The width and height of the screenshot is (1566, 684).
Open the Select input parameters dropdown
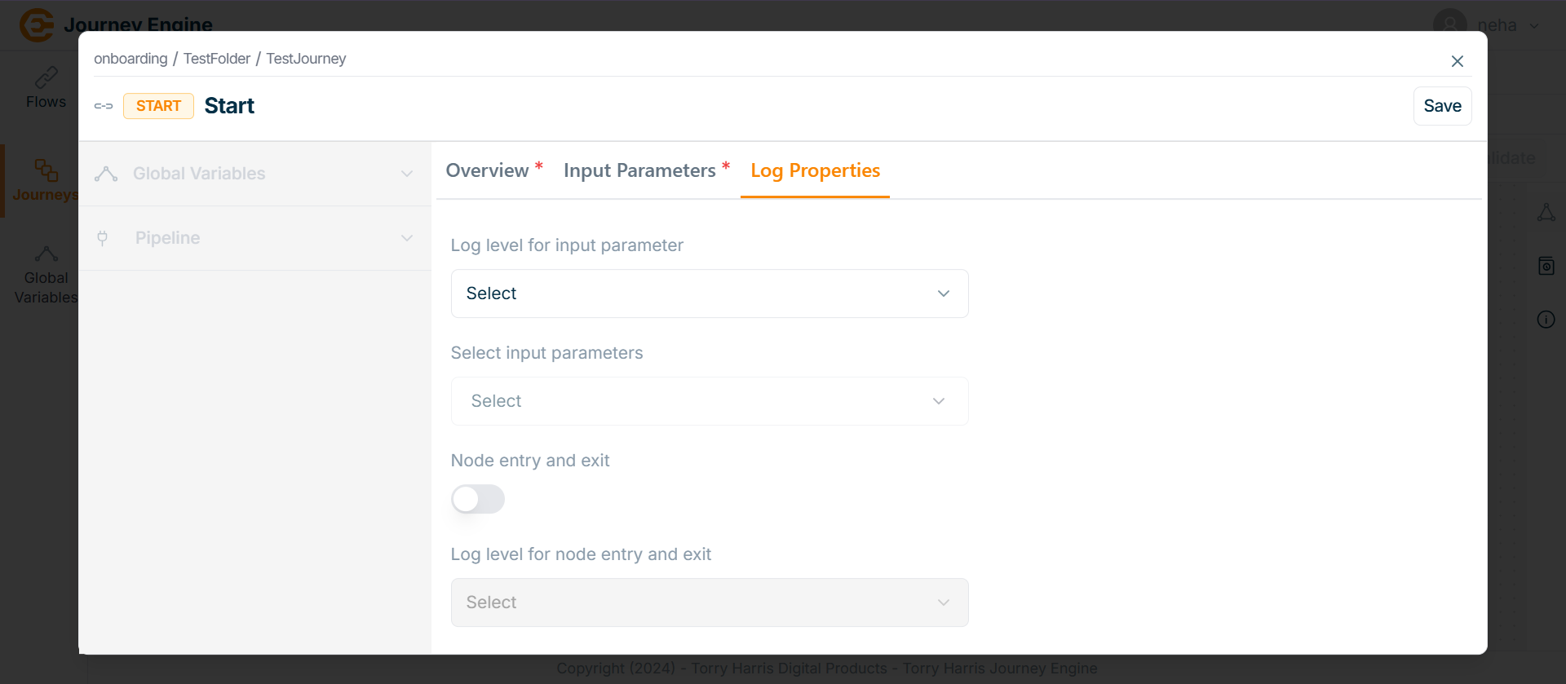pyautogui.click(x=709, y=401)
